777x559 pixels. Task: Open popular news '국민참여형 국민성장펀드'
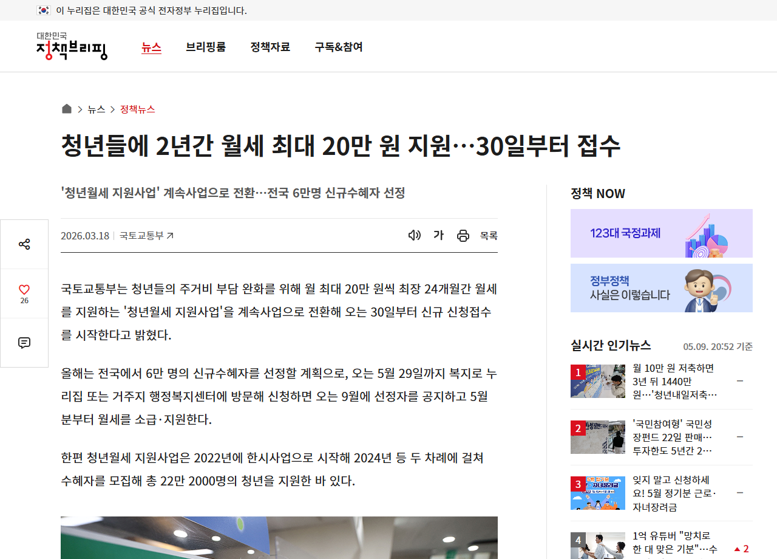pyautogui.click(x=673, y=437)
